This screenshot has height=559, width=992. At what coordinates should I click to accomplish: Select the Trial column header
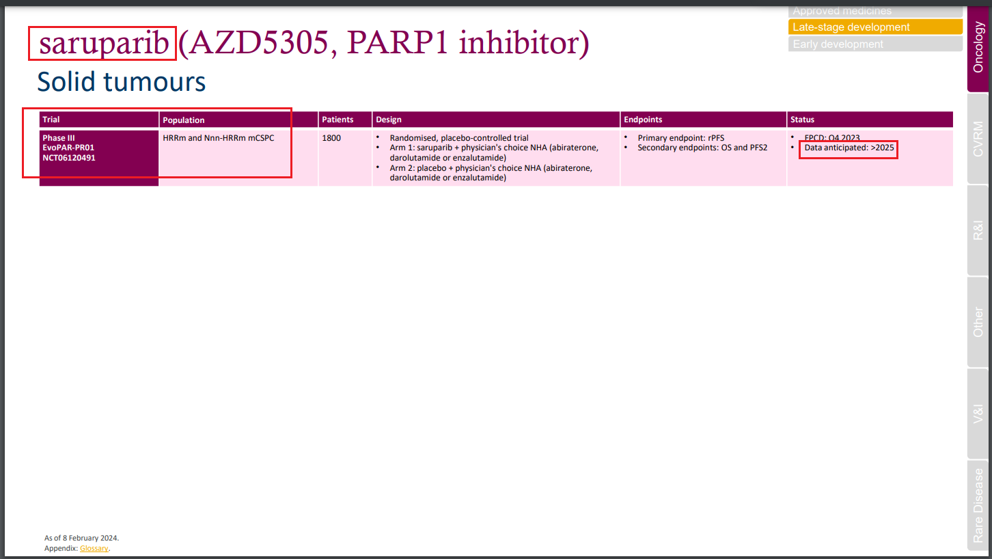[x=51, y=119]
